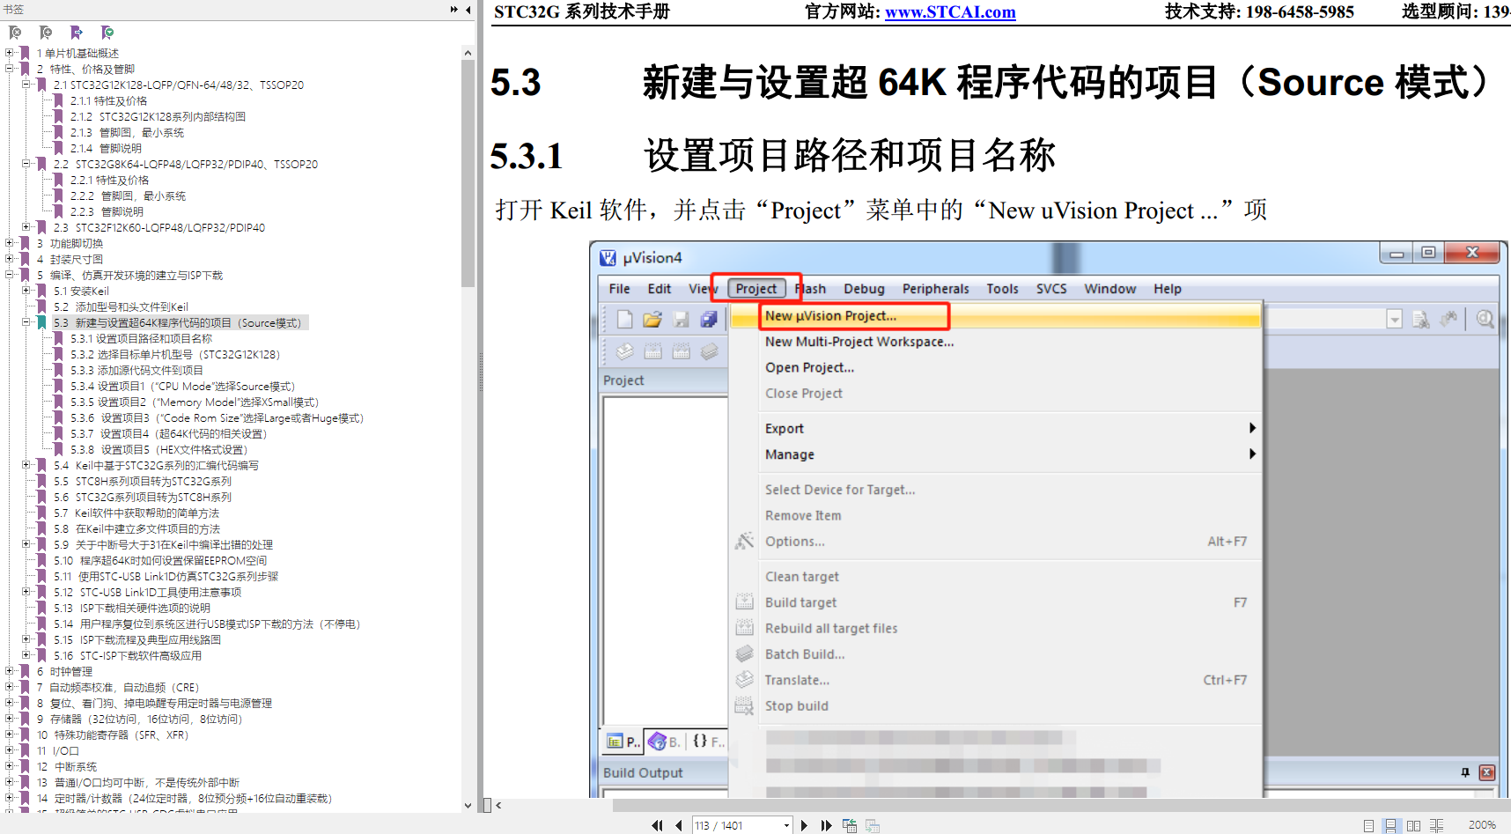Switch to facing two-page view mode
Viewport: 1511px width, 834px height.
1413,825
